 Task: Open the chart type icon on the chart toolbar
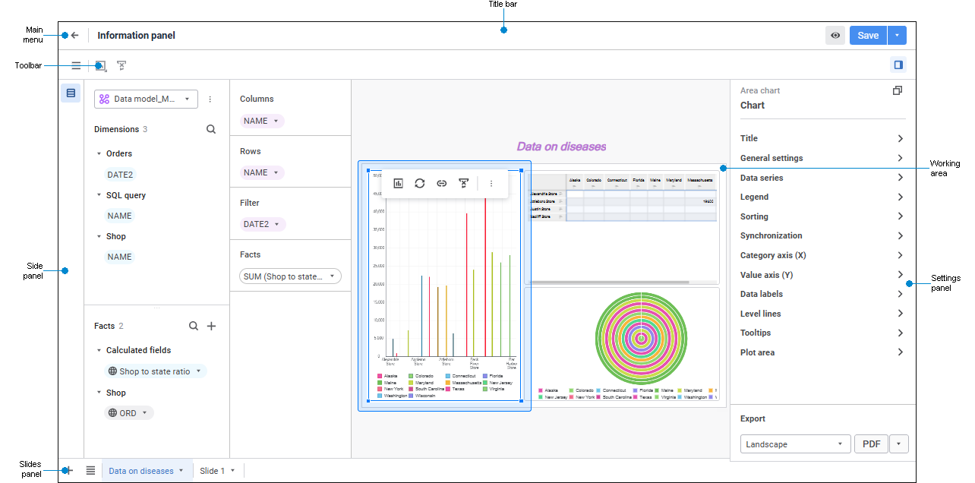point(398,183)
